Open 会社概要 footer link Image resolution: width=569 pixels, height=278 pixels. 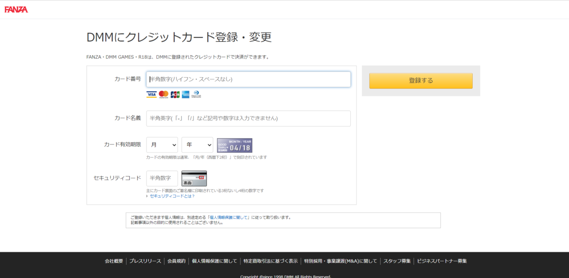[x=114, y=261]
